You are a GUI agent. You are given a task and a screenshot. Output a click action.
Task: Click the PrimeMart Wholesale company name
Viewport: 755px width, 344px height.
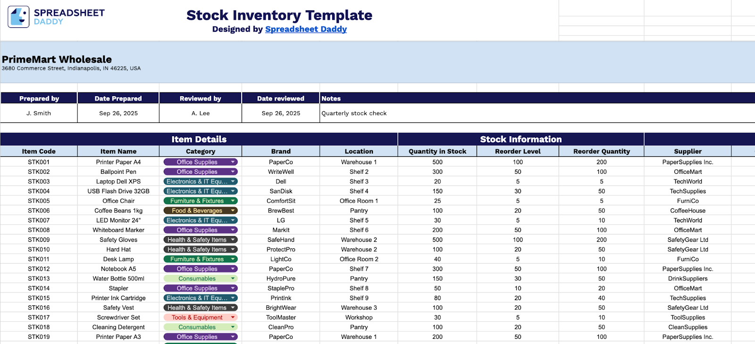tap(57, 59)
